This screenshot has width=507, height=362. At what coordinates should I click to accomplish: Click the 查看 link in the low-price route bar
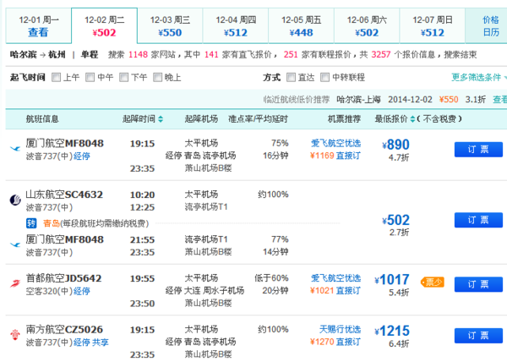pyautogui.click(x=500, y=99)
